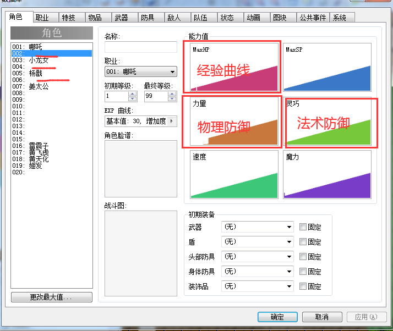Tick 固定 checkbox for 身体防具

coord(303,272)
